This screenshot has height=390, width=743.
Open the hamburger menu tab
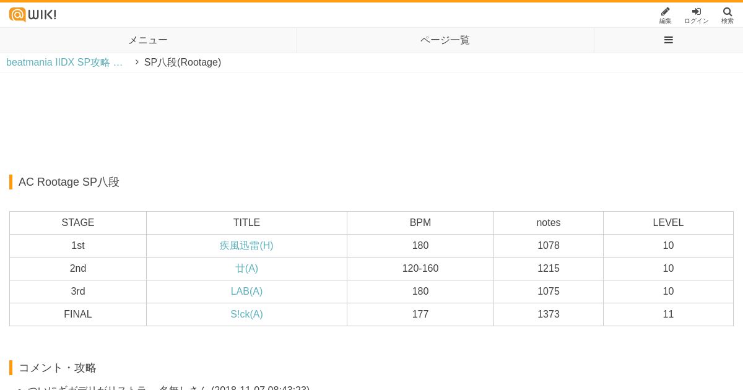point(669,40)
